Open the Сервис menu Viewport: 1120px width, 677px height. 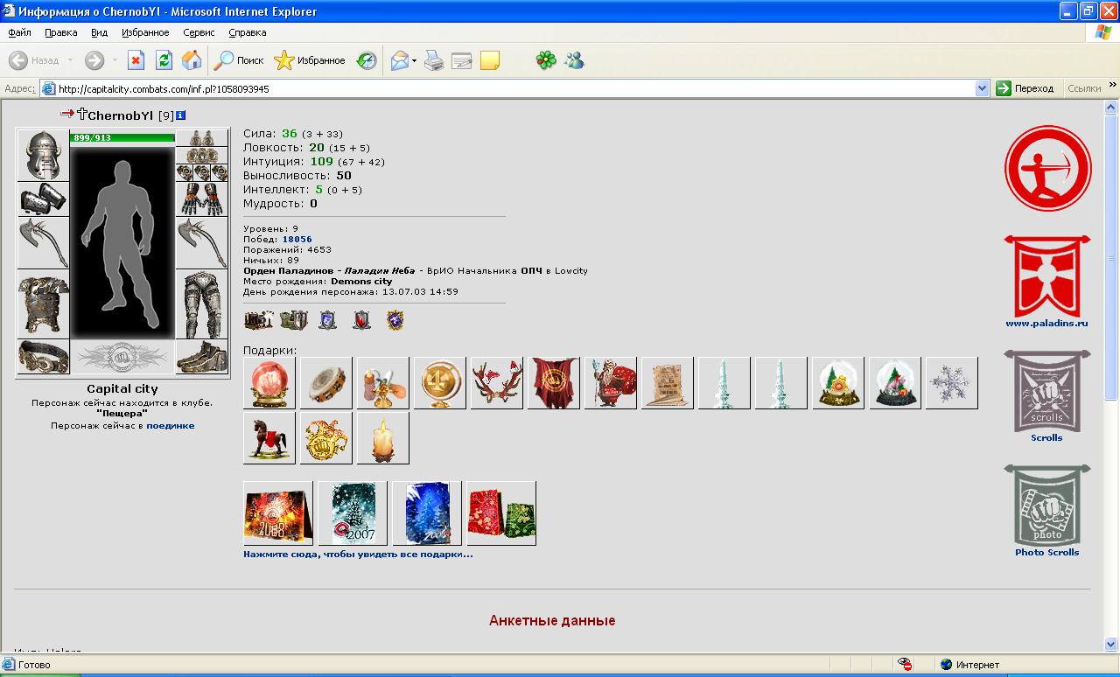[199, 32]
